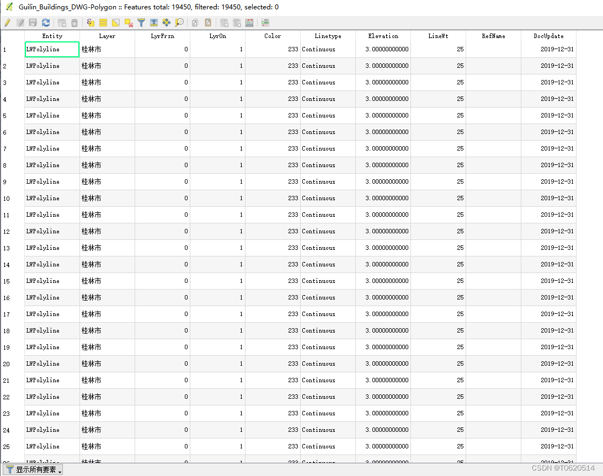Delete selected features with trash icon
Image resolution: width=603 pixels, height=476 pixels.
(x=74, y=23)
